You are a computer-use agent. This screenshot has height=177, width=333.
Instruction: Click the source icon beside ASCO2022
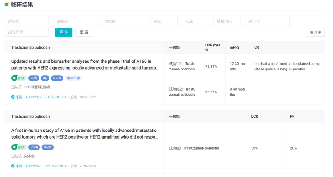pos(13,97)
